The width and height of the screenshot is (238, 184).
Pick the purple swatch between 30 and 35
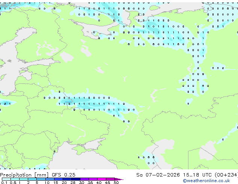pyautogui.click(x=84, y=179)
